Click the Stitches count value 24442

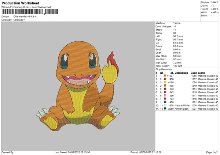click(x=215, y=3)
